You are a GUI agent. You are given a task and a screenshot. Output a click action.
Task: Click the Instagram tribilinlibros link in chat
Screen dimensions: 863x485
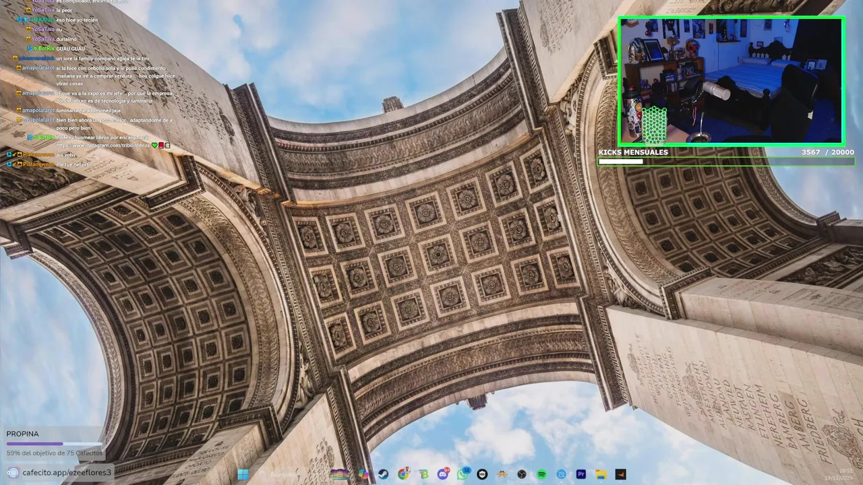102,145
